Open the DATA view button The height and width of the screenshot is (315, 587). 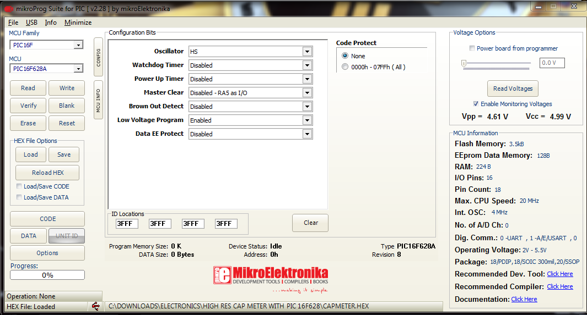click(x=29, y=236)
